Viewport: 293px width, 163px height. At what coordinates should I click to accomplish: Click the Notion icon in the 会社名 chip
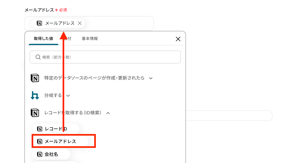tap(40, 154)
